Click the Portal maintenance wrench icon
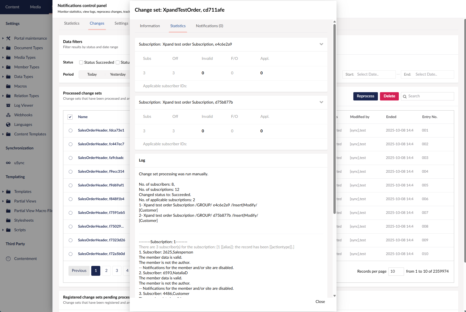Image resolution: width=466 pixels, height=312 pixels. [x=8, y=38]
